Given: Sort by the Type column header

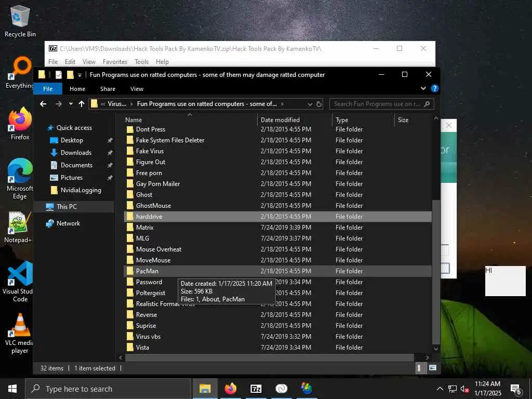Looking at the screenshot, I should point(363,120).
